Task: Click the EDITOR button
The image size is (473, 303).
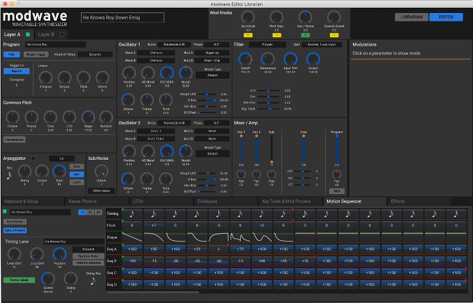Action: pos(446,17)
